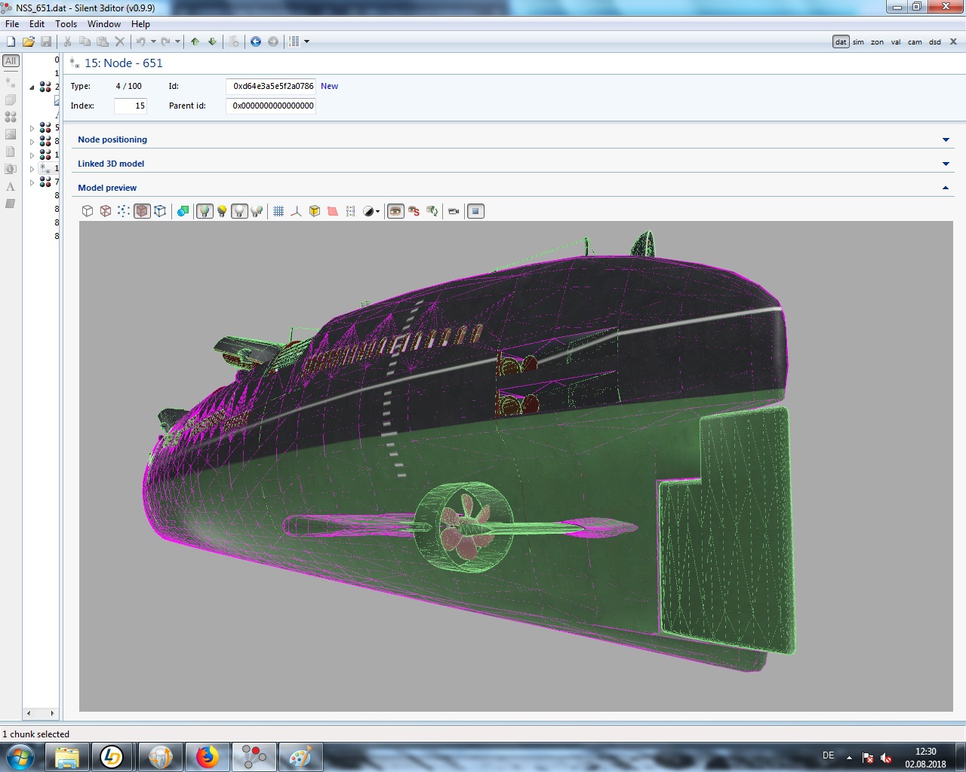
Task: Switch to the sim file tab
Action: coord(858,42)
